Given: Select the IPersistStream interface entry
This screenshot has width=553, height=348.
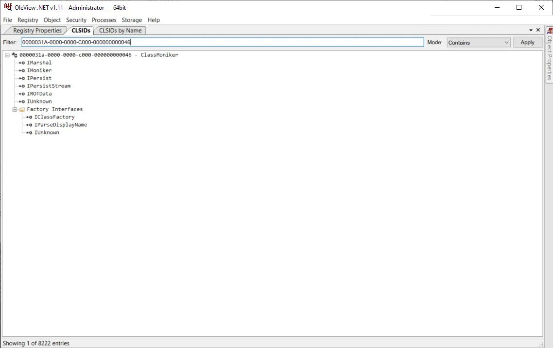Looking at the screenshot, I should (x=49, y=86).
